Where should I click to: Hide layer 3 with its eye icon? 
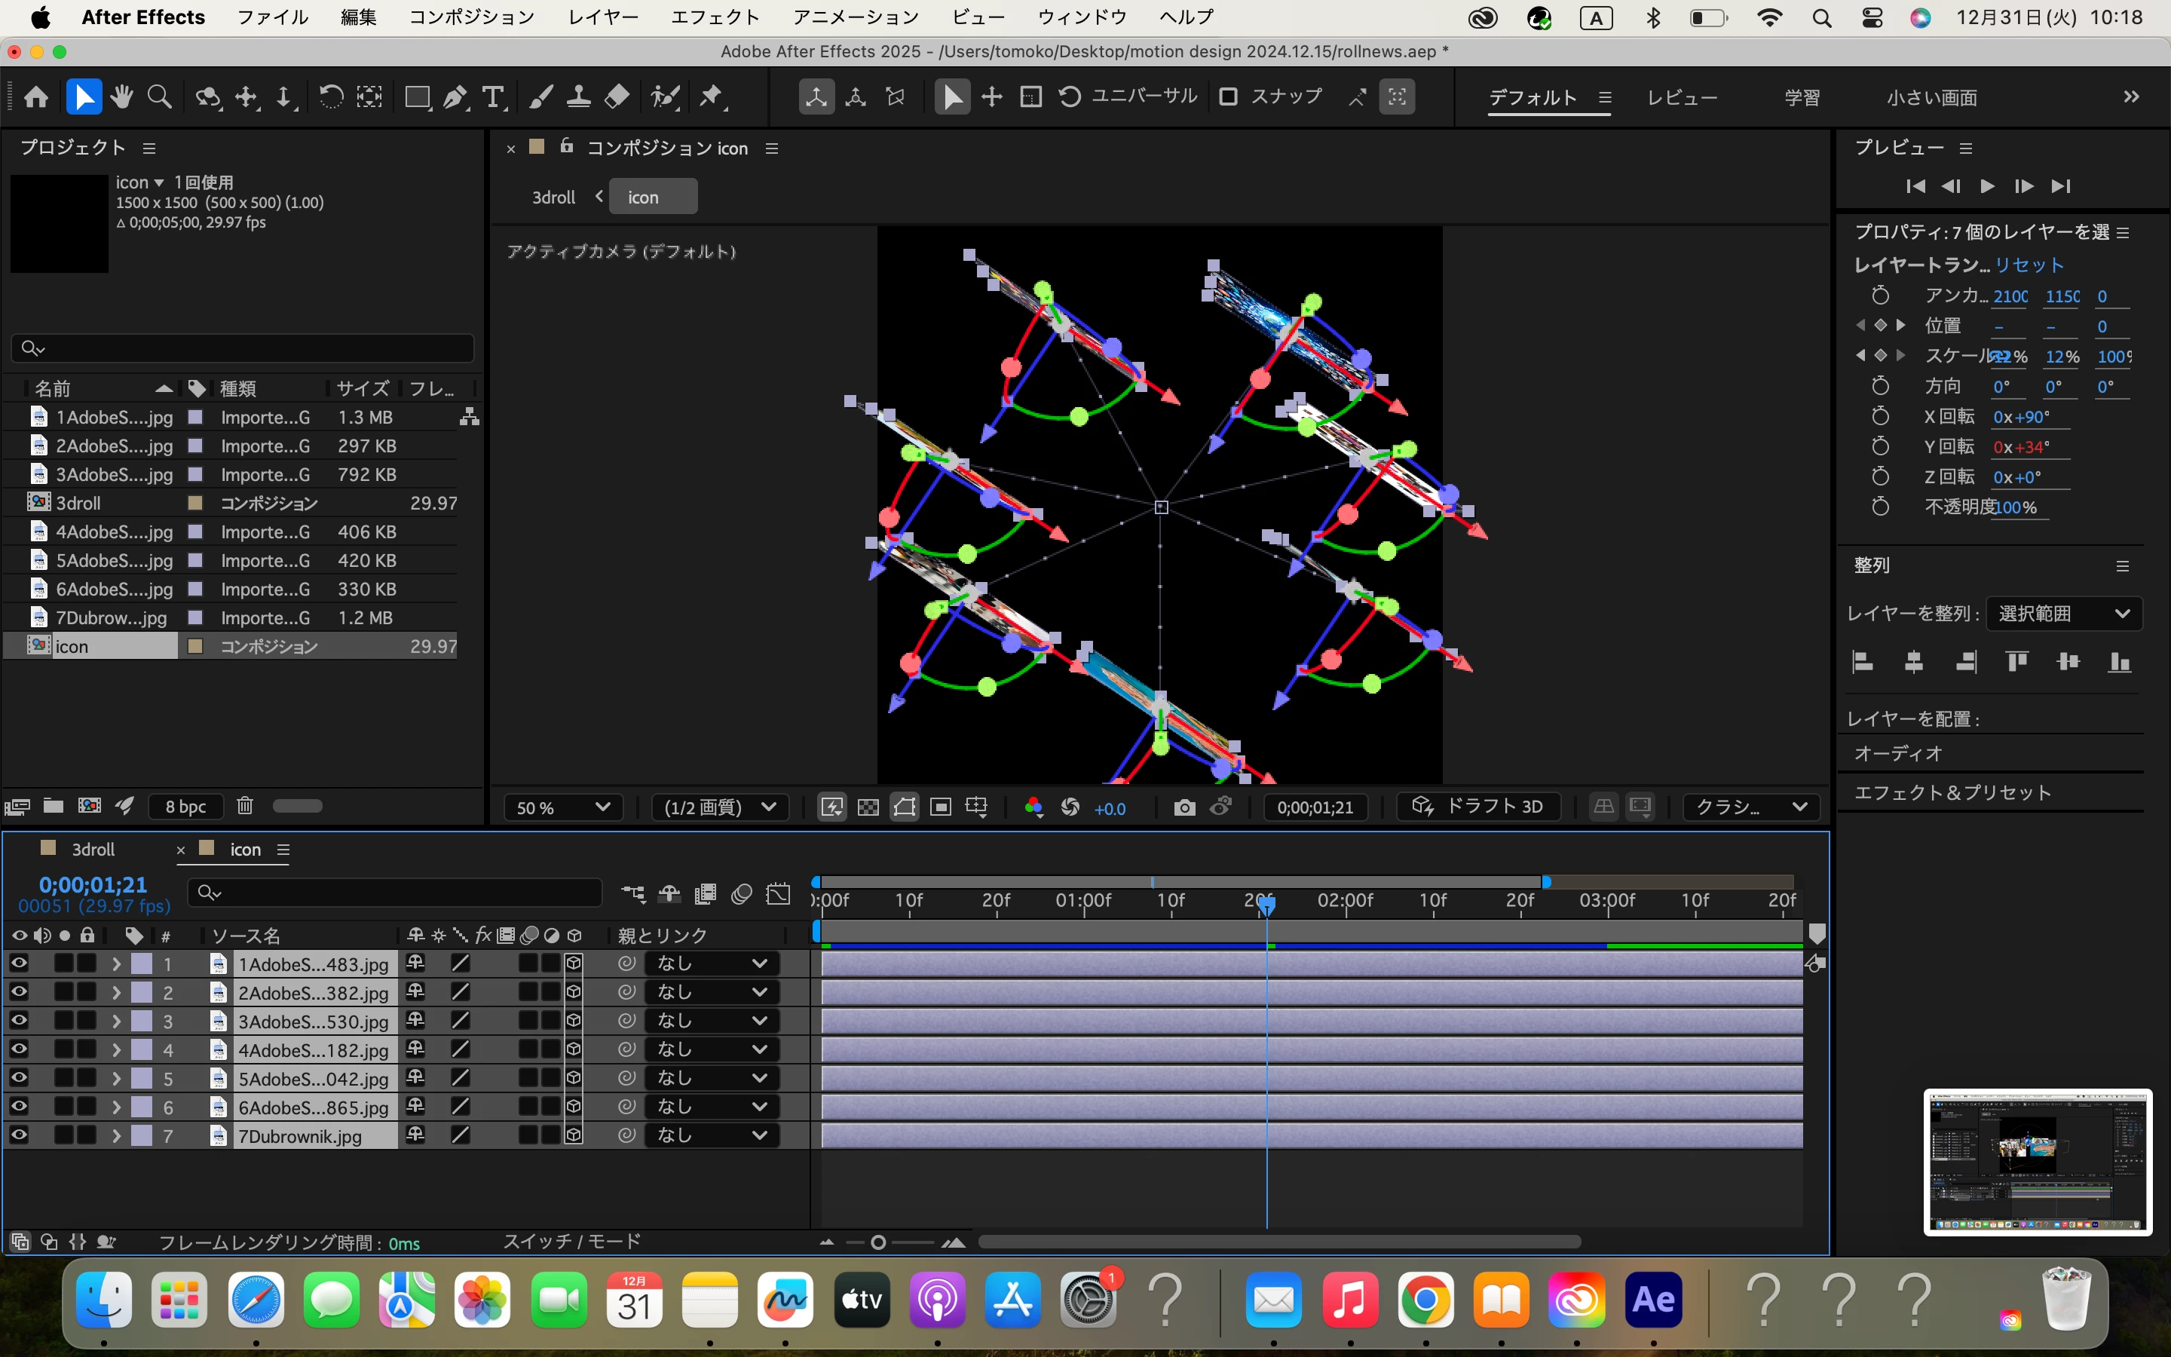19,1021
